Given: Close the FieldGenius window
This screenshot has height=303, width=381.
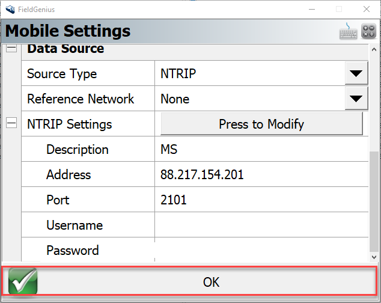Looking at the screenshot, I should tap(366, 9).
